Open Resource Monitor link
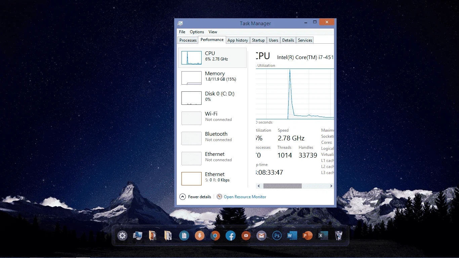 coord(245,197)
